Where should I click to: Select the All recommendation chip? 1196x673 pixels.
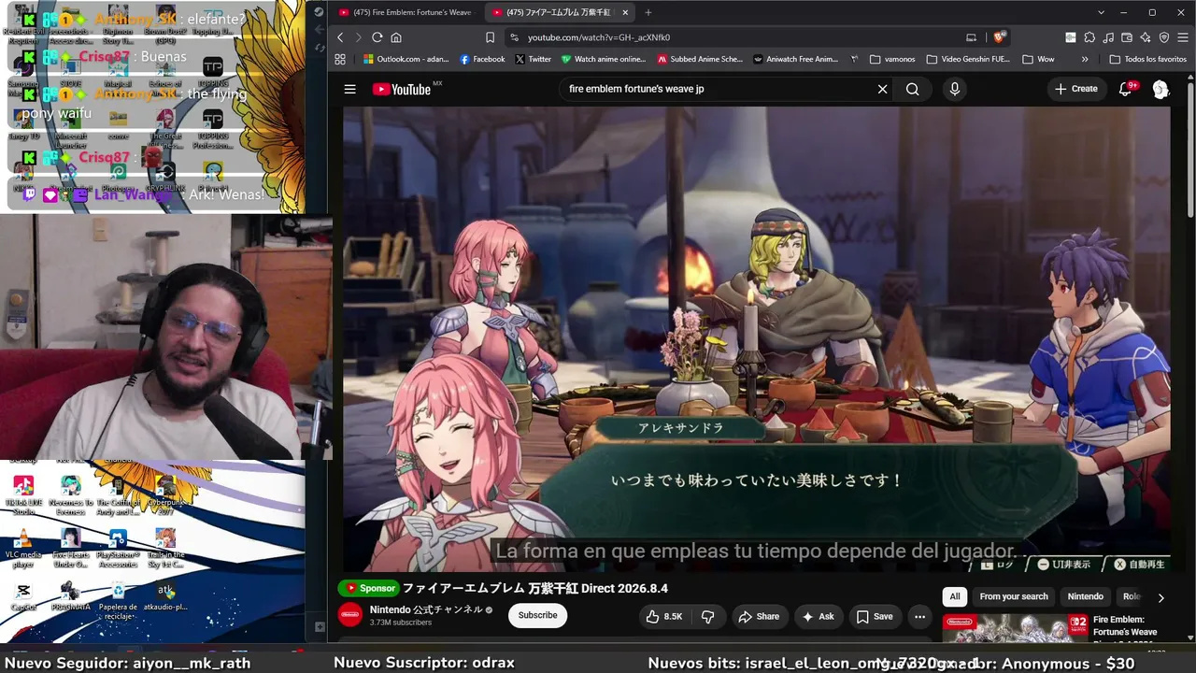coord(955,596)
